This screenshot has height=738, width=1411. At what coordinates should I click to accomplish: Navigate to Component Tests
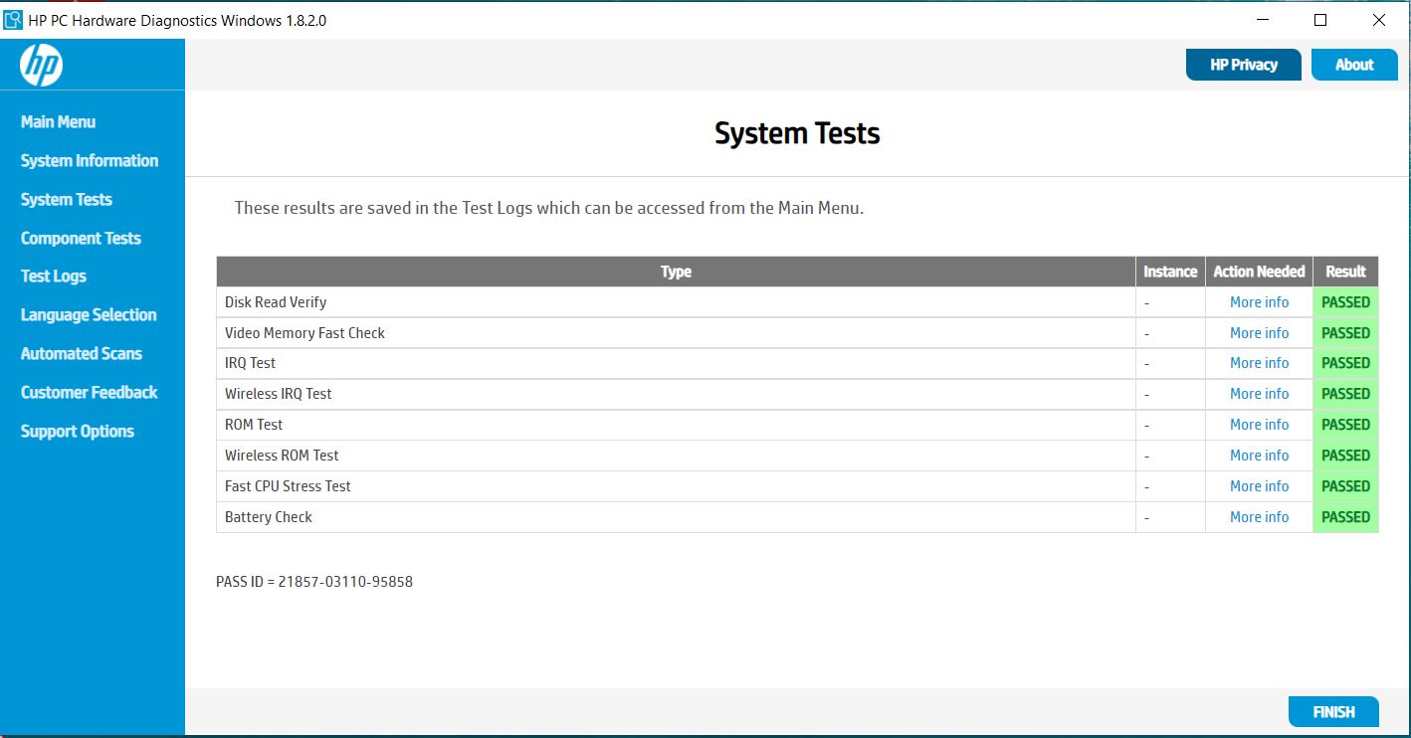[81, 238]
